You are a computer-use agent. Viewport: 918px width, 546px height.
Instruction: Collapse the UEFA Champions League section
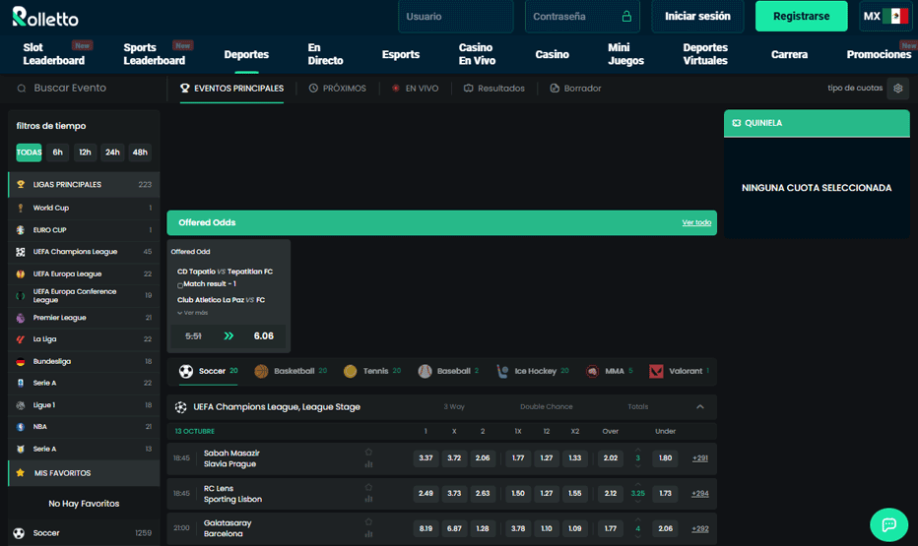pos(700,407)
